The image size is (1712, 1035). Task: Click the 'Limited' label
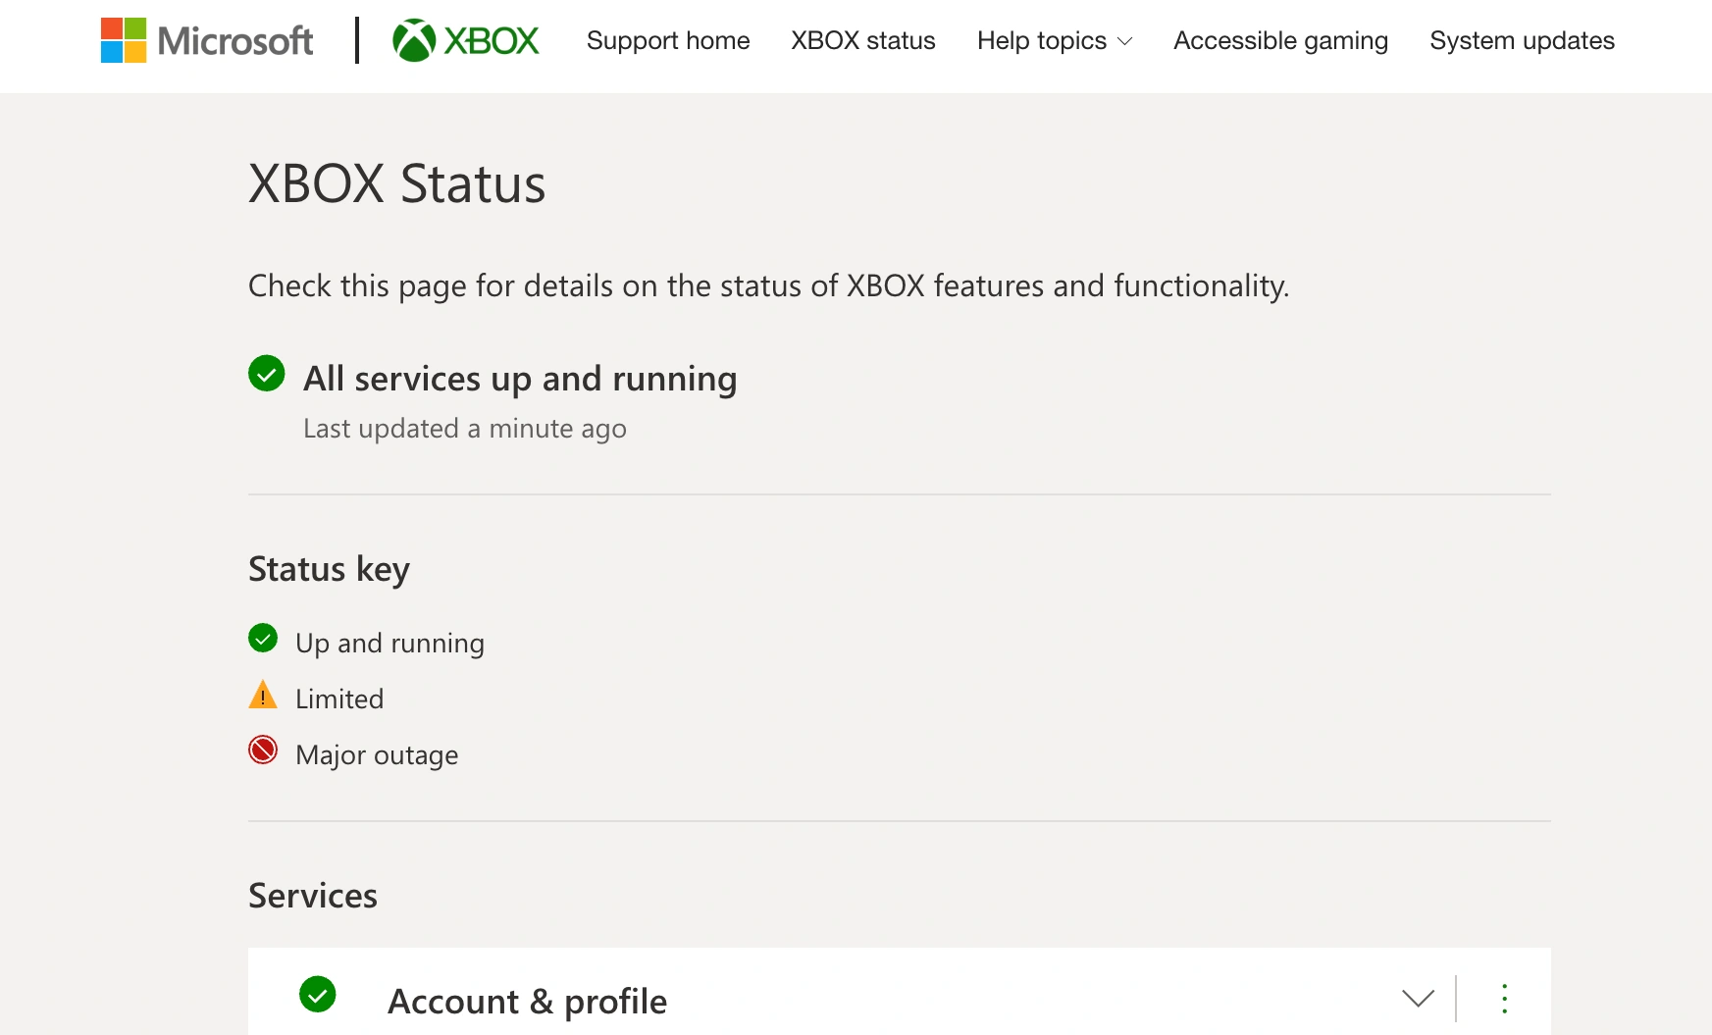339,699
